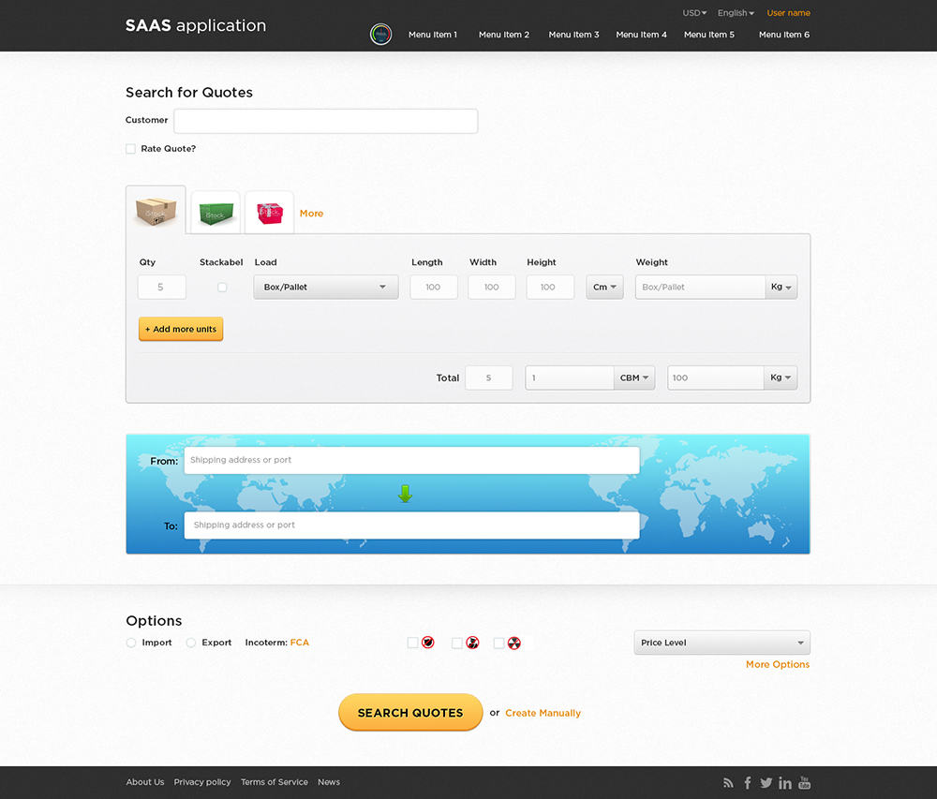Image resolution: width=937 pixels, height=799 pixels.
Task: Click the Weight input field
Action: [x=700, y=288]
